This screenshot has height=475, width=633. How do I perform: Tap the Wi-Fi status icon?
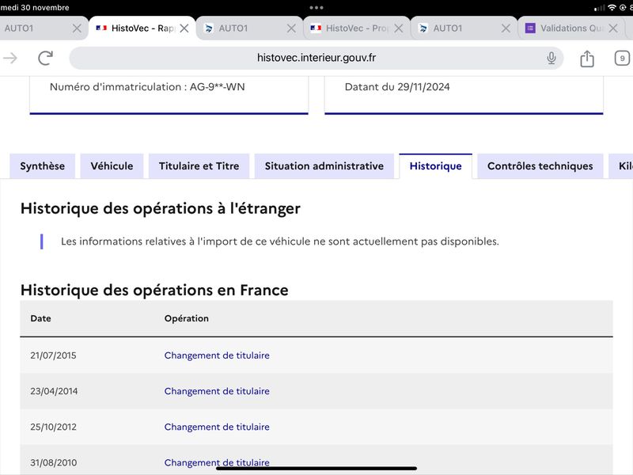612,8
